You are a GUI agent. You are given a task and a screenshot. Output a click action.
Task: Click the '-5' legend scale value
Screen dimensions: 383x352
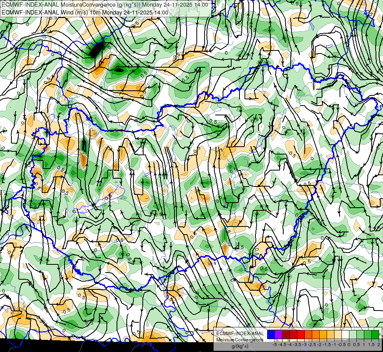tap(275, 345)
